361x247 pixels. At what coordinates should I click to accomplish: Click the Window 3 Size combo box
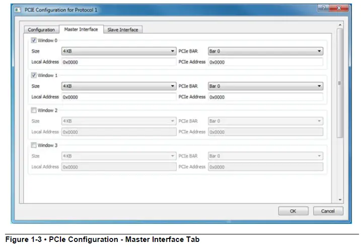pyautogui.click(x=119, y=156)
